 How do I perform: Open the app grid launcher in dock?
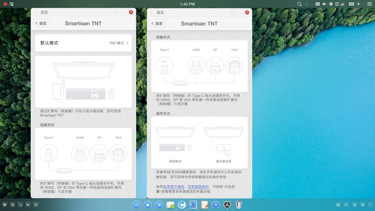(x=159, y=205)
